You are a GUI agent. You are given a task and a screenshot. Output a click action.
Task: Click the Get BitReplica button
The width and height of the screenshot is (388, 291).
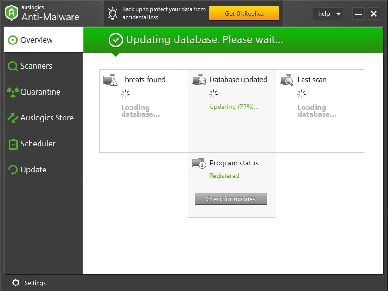244,13
